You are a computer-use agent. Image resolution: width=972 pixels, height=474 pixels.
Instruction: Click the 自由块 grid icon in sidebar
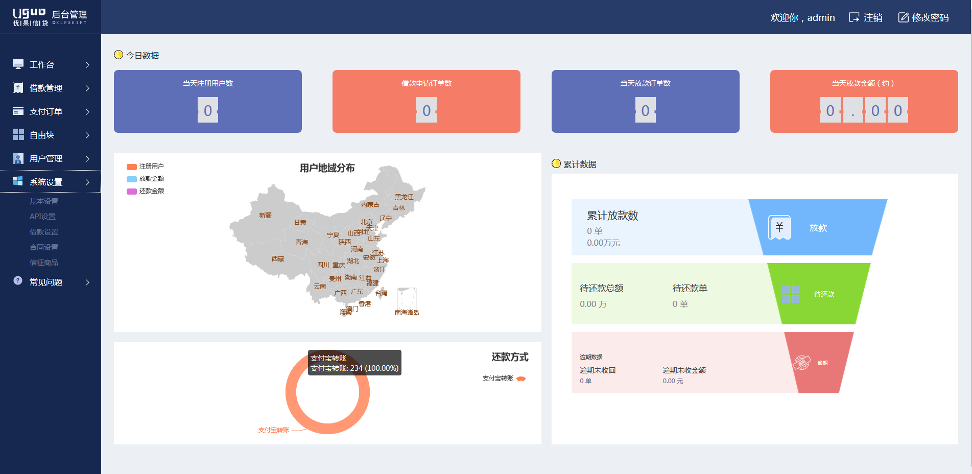point(18,135)
